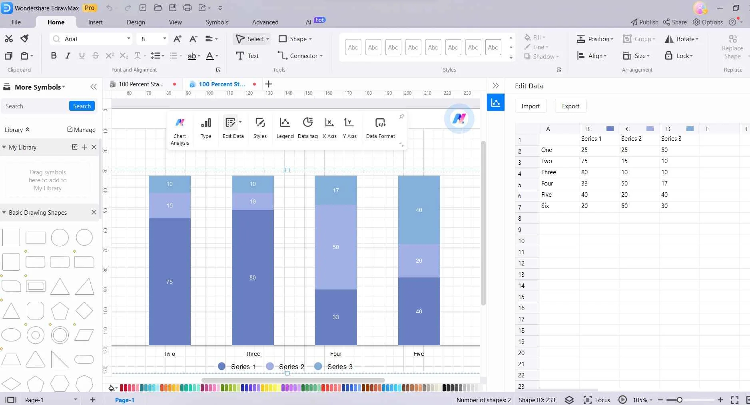Open the Position dropdown
This screenshot has width=750, height=405.
click(x=595, y=39)
